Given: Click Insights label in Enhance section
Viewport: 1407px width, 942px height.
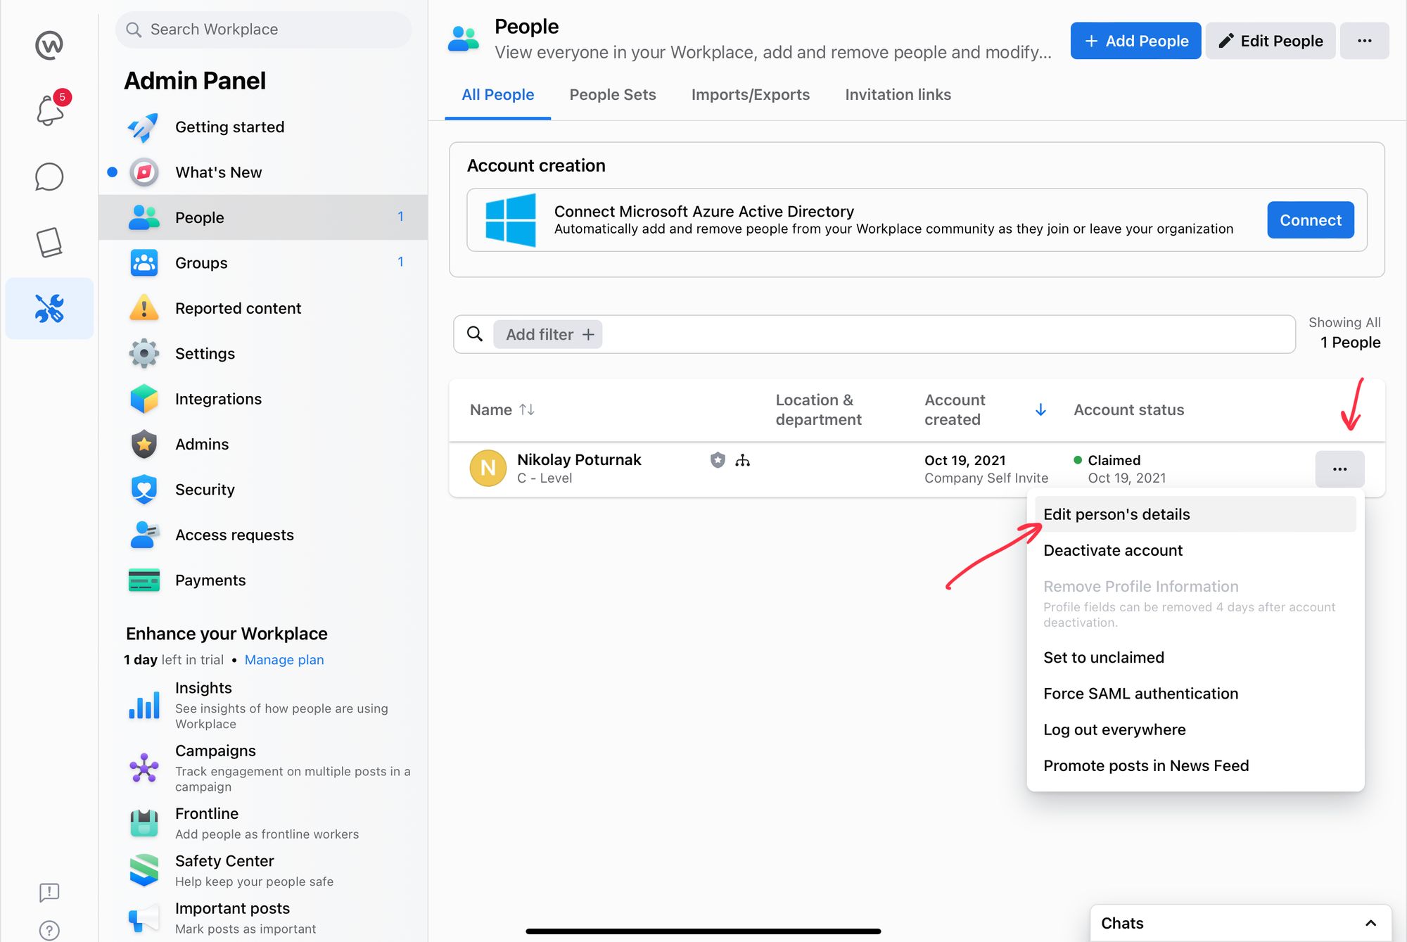Looking at the screenshot, I should 203,687.
